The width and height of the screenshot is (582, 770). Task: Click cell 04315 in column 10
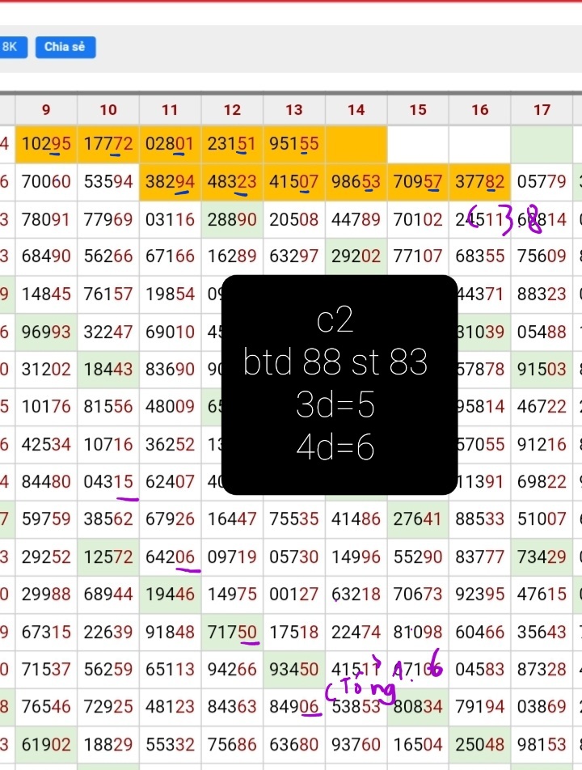(108, 482)
